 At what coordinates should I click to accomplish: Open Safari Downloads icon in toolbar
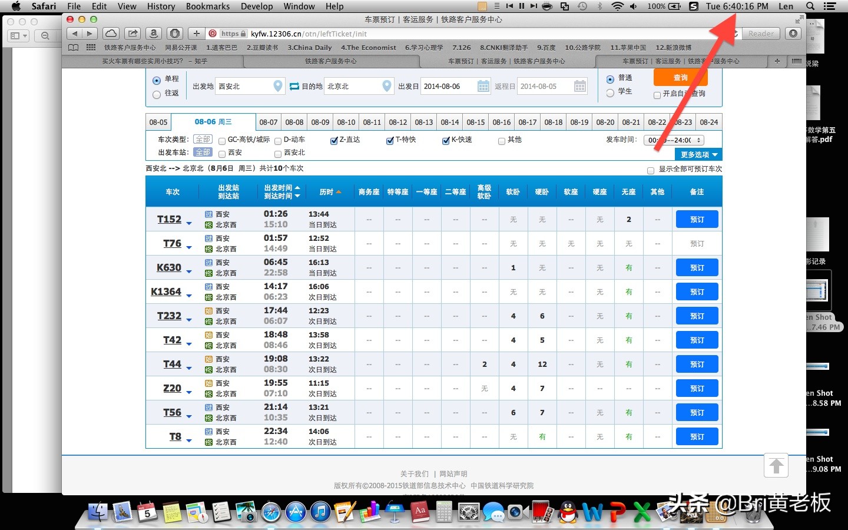tap(793, 34)
